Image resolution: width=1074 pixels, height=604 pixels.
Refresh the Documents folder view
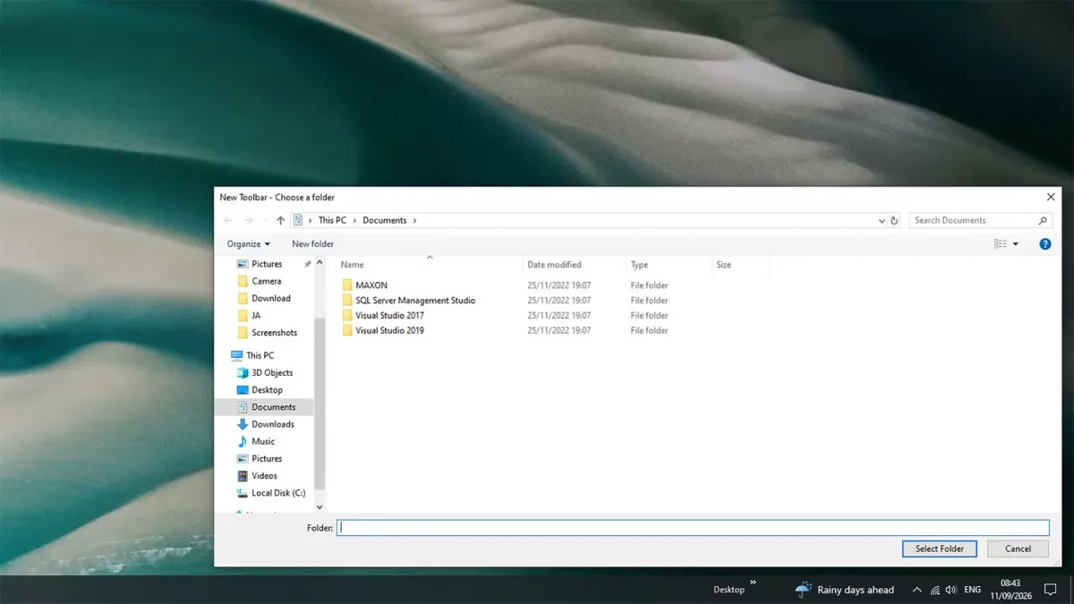pyautogui.click(x=894, y=220)
